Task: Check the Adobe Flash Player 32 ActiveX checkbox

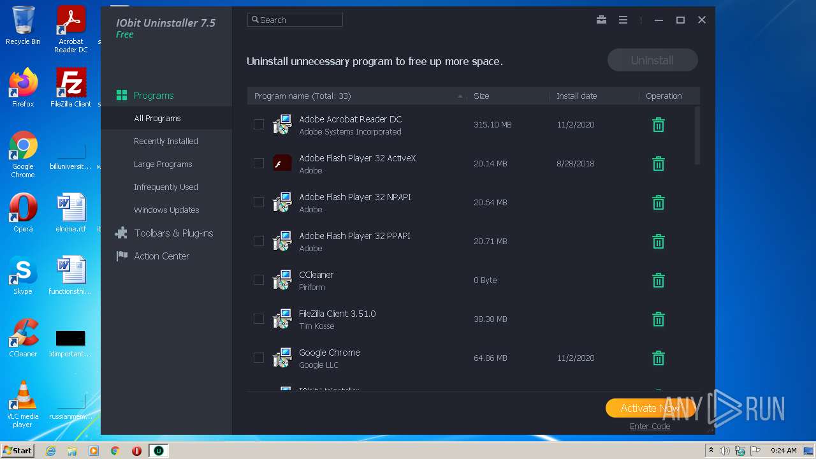Action: coord(259,163)
